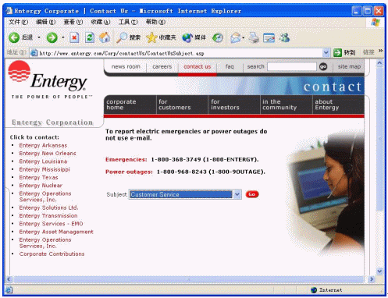The image size is (388, 298).
Task: Click the vertical scrollbar down arrow
Action: click(x=379, y=271)
